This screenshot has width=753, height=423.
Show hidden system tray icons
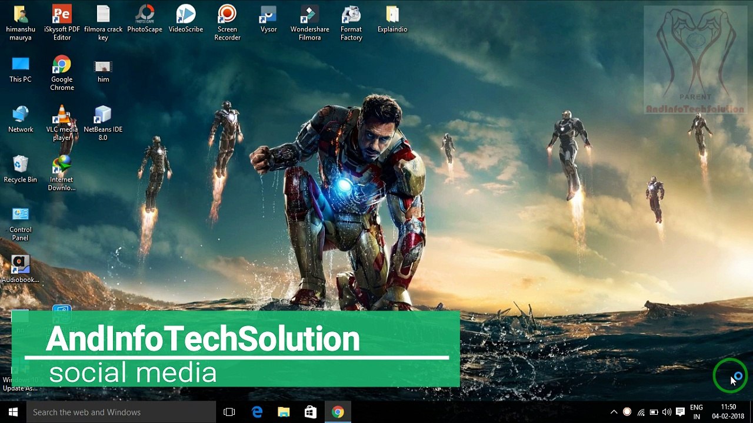[x=614, y=412]
